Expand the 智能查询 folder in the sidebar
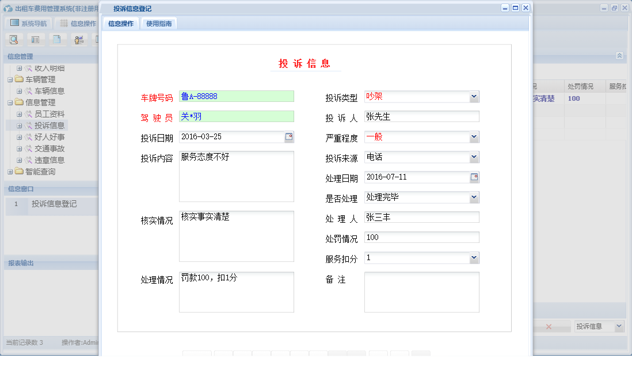The height and width of the screenshot is (377, 632). [11, 171]
